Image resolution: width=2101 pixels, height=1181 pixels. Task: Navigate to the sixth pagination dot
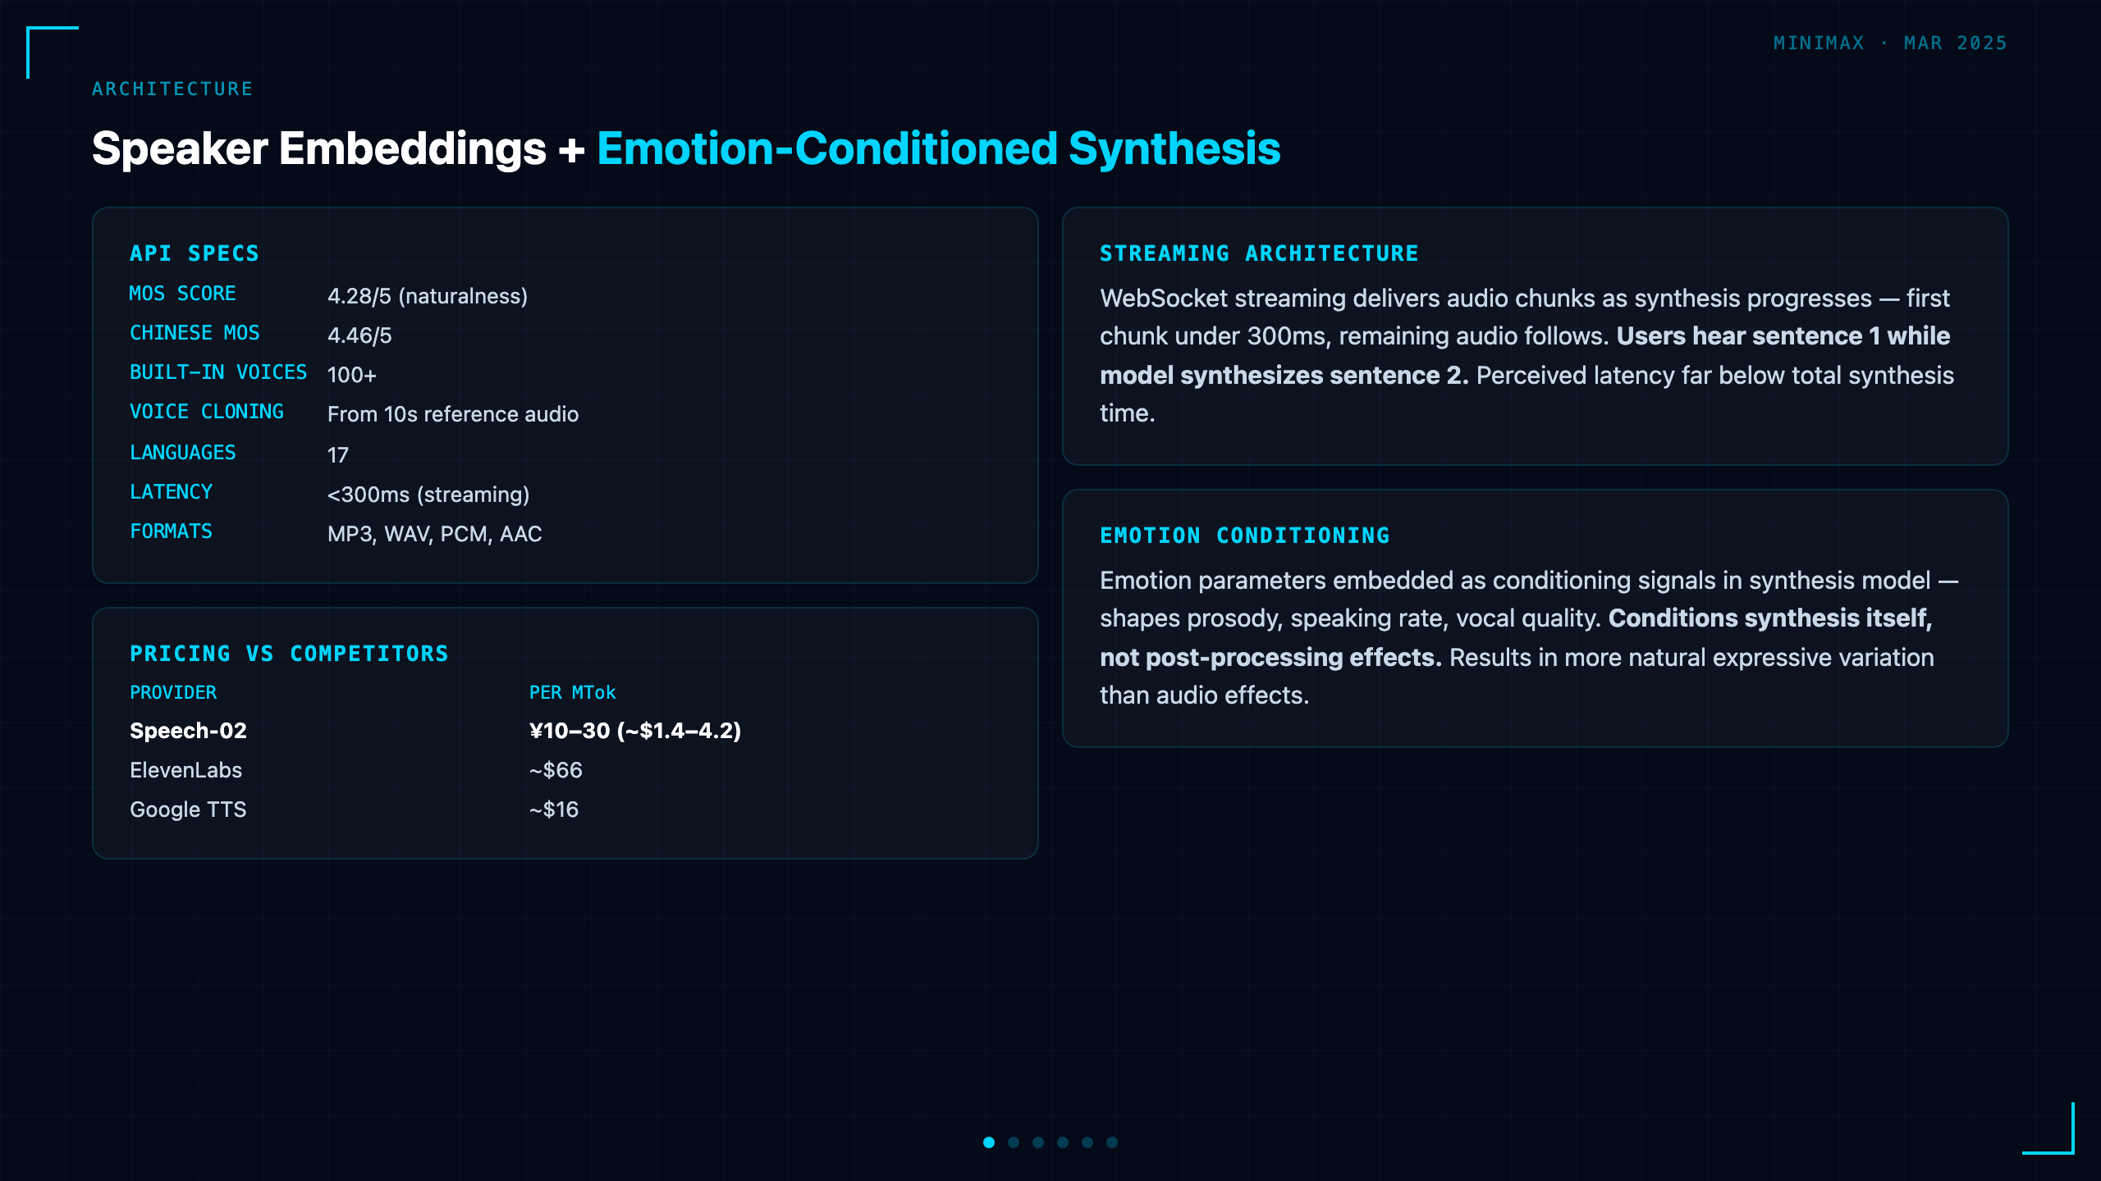pos(1112,1142)
